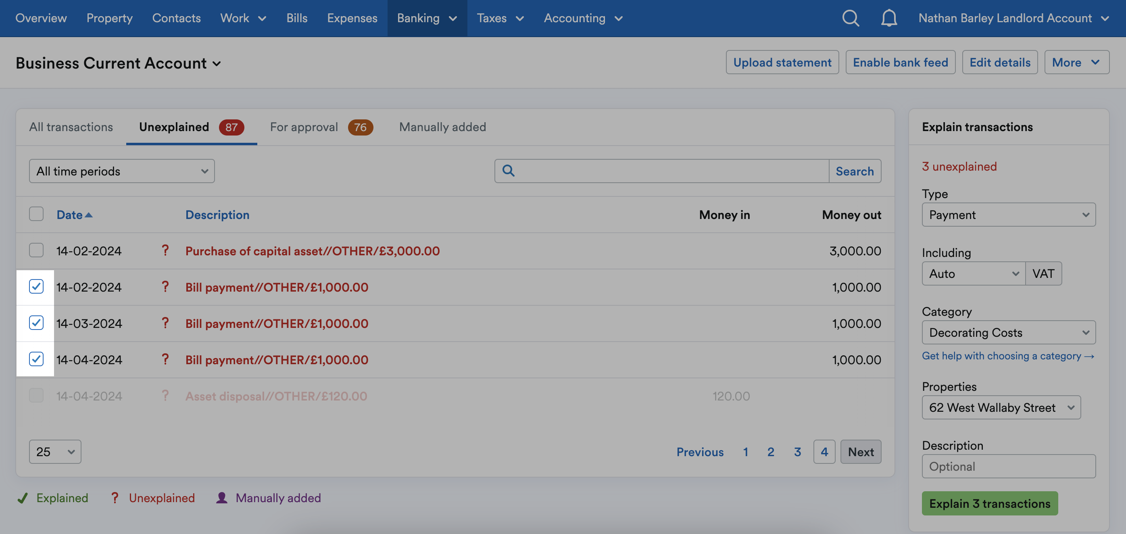Expand the Work menu
The image size is (1126, 534).
point(243,19)
